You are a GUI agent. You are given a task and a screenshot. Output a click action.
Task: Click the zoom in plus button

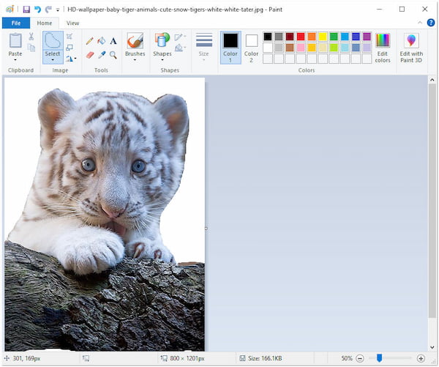coord(421,358)
